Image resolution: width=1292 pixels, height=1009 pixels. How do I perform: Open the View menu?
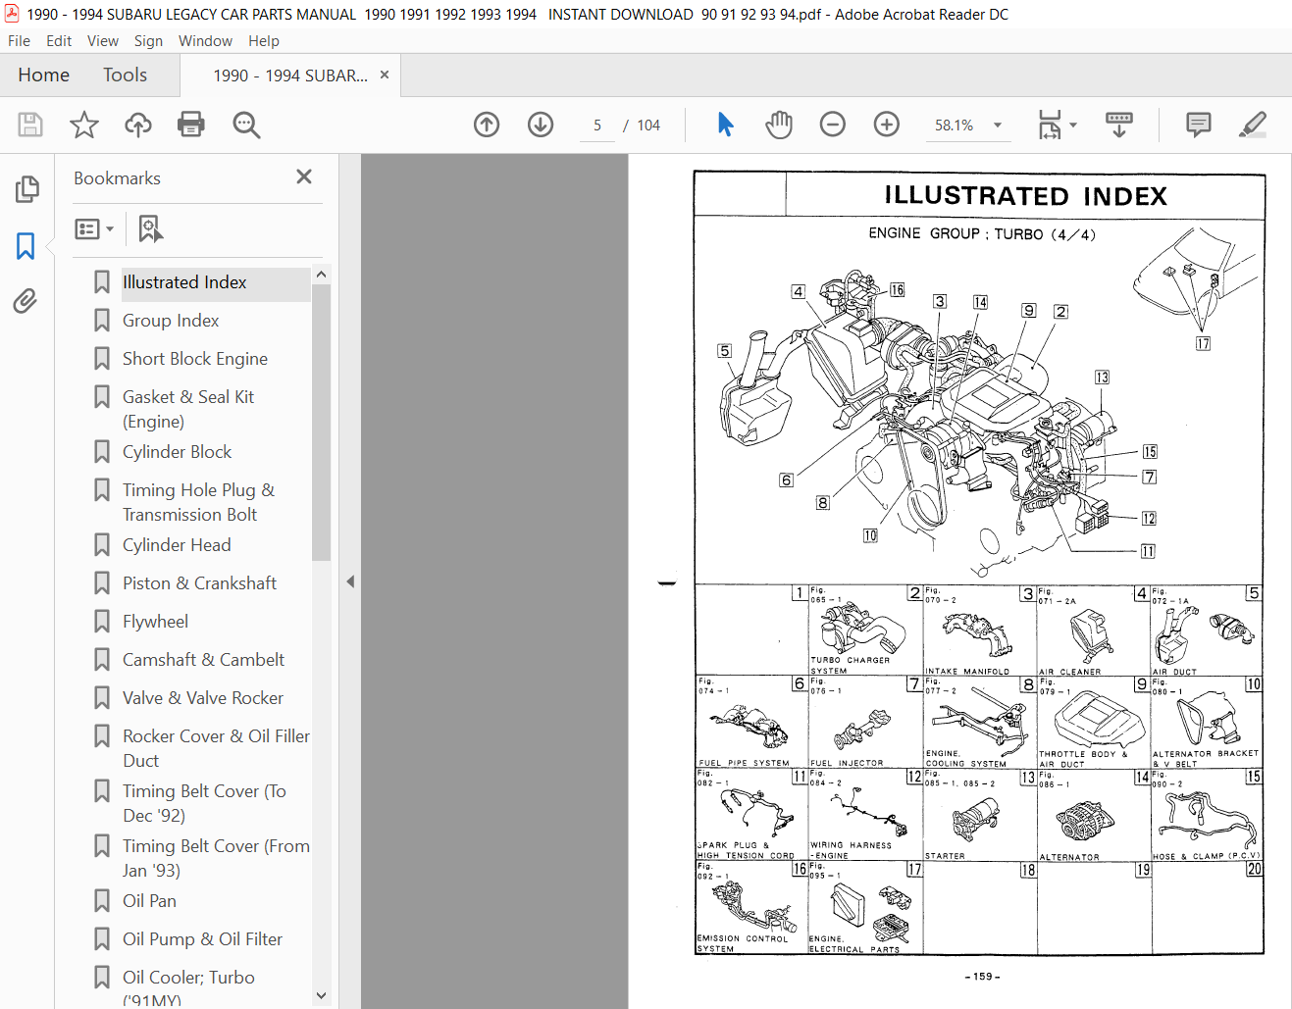point(103,40)
